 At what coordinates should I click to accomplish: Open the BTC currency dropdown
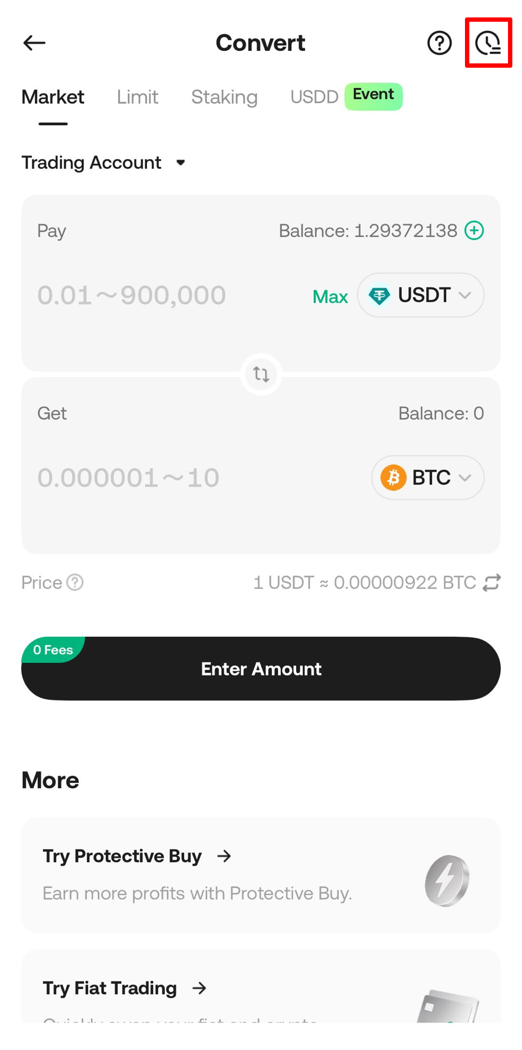point(427,478)
